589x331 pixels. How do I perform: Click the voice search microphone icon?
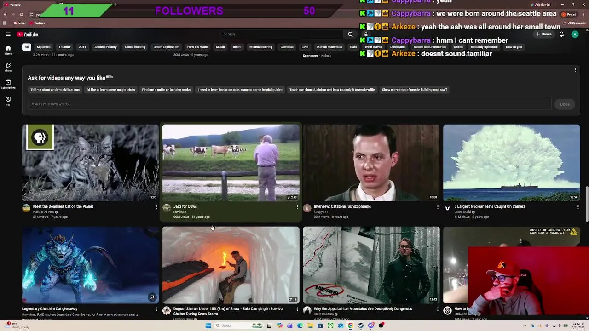(366, 34)
